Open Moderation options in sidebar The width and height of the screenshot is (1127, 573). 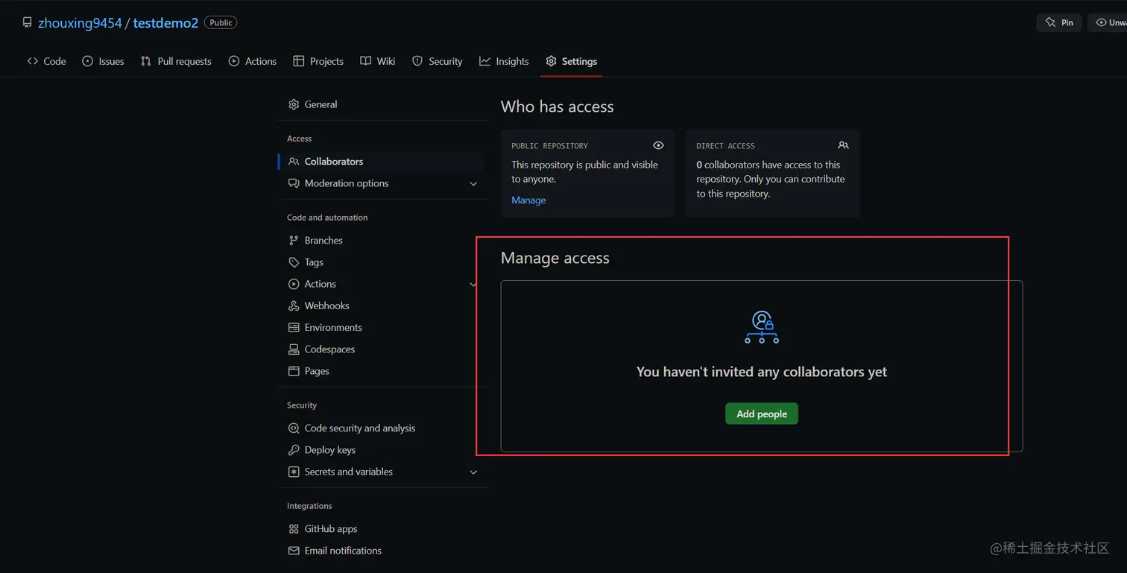click(347, 183)
